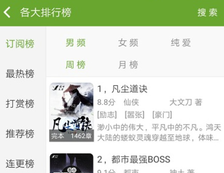Open 凡尘道诀 book cover thumbnail
Viewport: 224px width, 173px height.
pos(72,112)
